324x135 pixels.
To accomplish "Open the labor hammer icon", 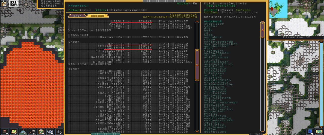I will pos(32,131).
